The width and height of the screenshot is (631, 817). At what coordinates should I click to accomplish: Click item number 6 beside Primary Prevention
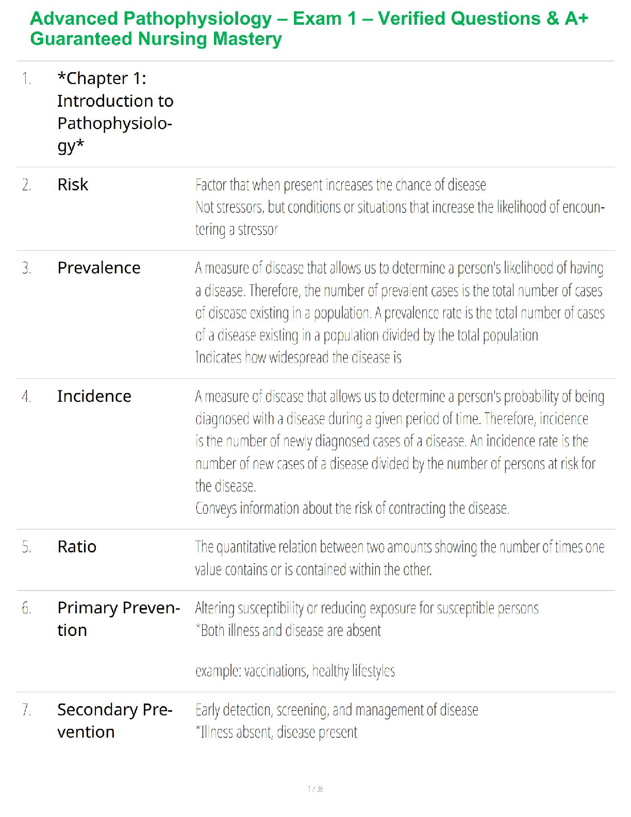26,609
